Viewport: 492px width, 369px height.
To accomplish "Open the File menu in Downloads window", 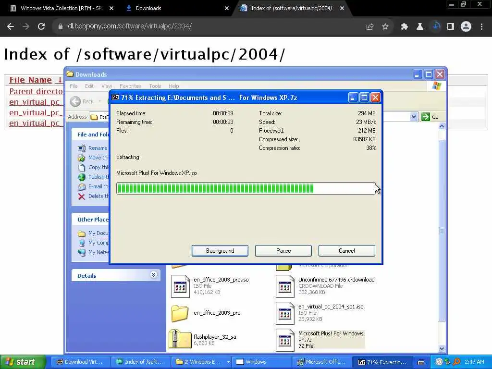I will 74,86.
